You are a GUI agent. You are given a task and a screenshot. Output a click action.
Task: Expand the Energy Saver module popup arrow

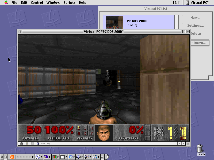[x=50, y=157]
